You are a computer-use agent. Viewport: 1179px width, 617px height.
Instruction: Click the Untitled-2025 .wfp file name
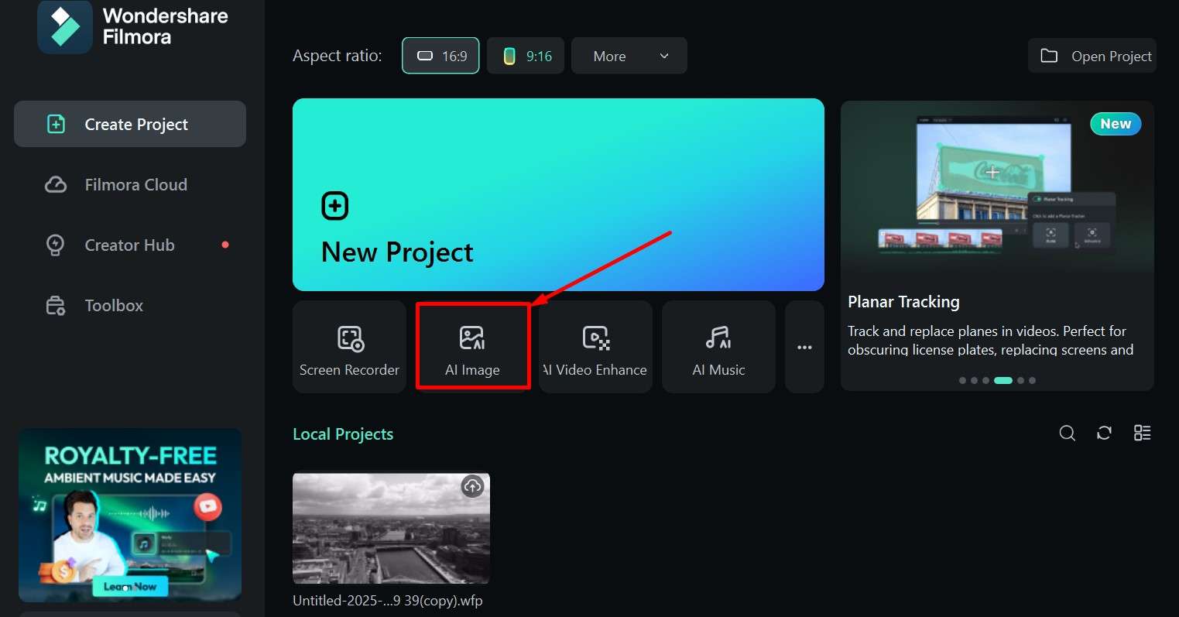click(387, 601)
